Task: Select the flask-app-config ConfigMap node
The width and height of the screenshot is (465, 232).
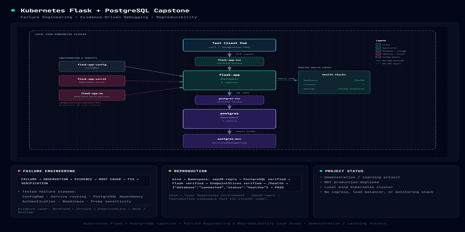Action: coord(92,66)
